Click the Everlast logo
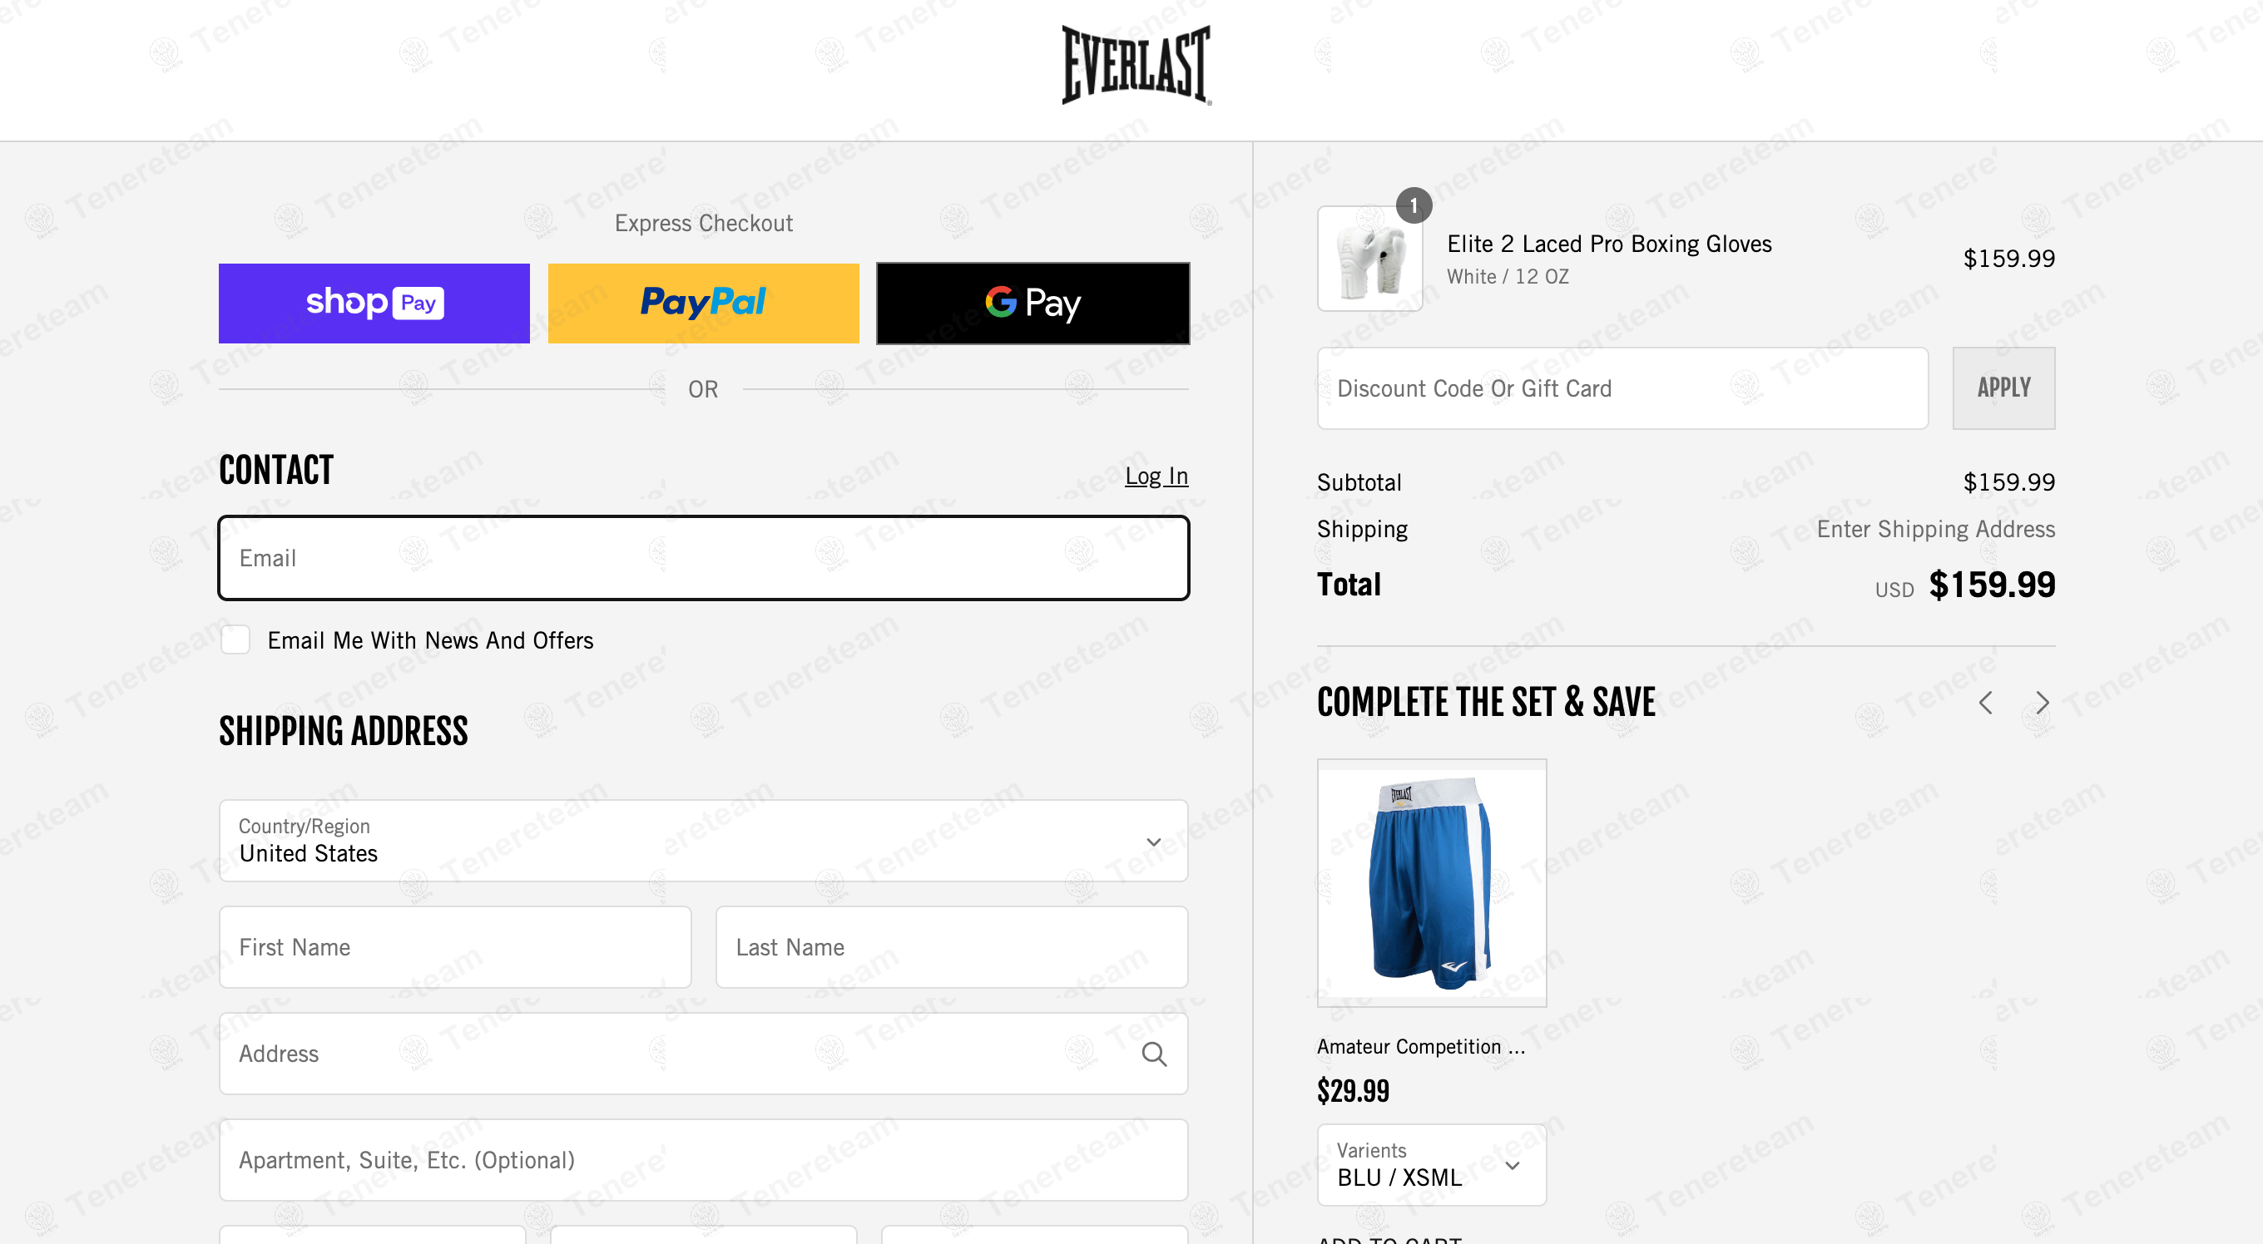Image resolution: width=2263 pixels, height=1244 pixels. [x=1136, y=64]
